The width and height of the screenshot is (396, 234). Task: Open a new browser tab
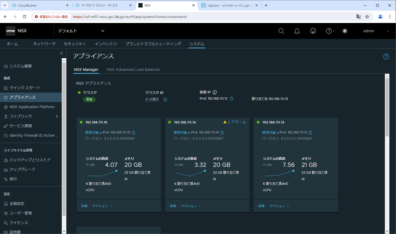pyautogui.click(x=266, y=5)
